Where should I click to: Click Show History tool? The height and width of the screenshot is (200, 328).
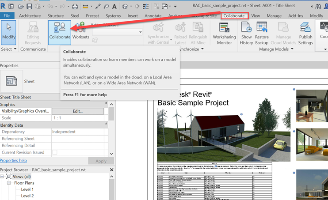tap(246, 34)
